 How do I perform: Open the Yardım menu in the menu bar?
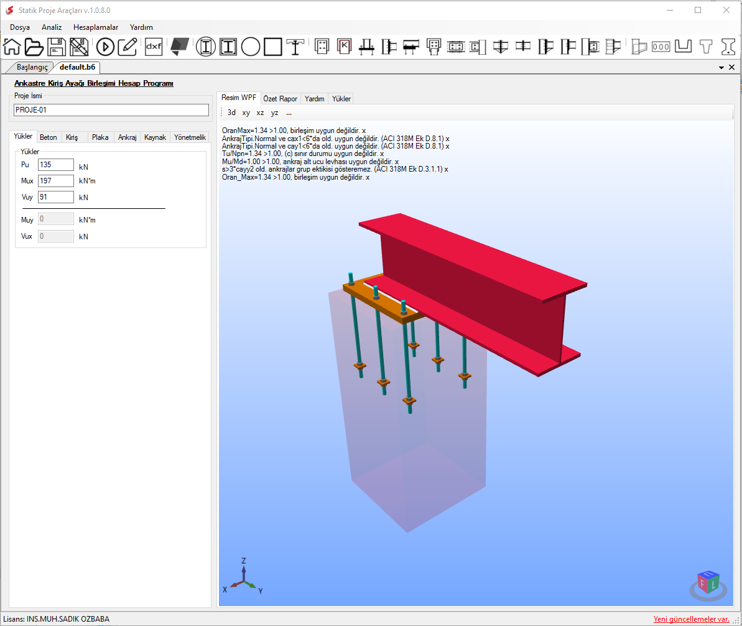coord(141,27)
